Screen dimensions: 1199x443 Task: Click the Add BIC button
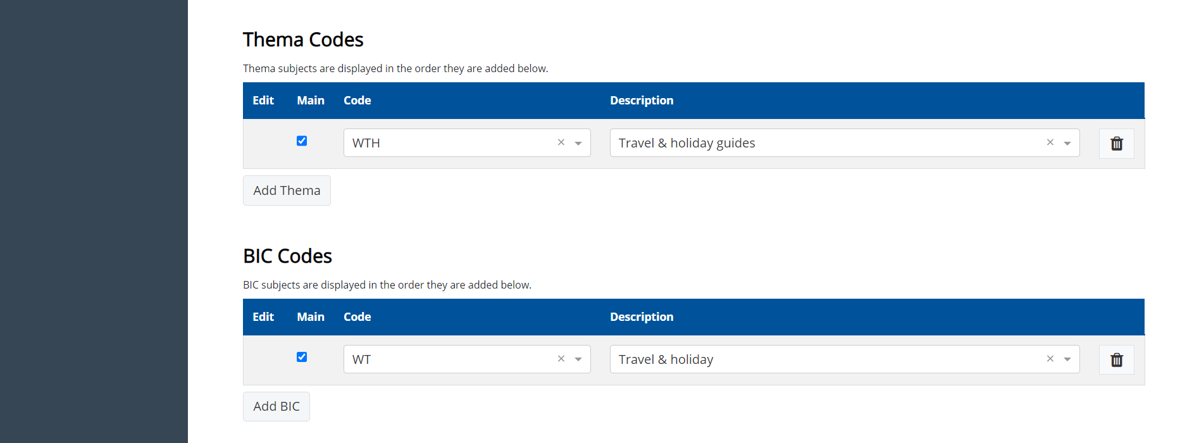(x=276, y=406)
